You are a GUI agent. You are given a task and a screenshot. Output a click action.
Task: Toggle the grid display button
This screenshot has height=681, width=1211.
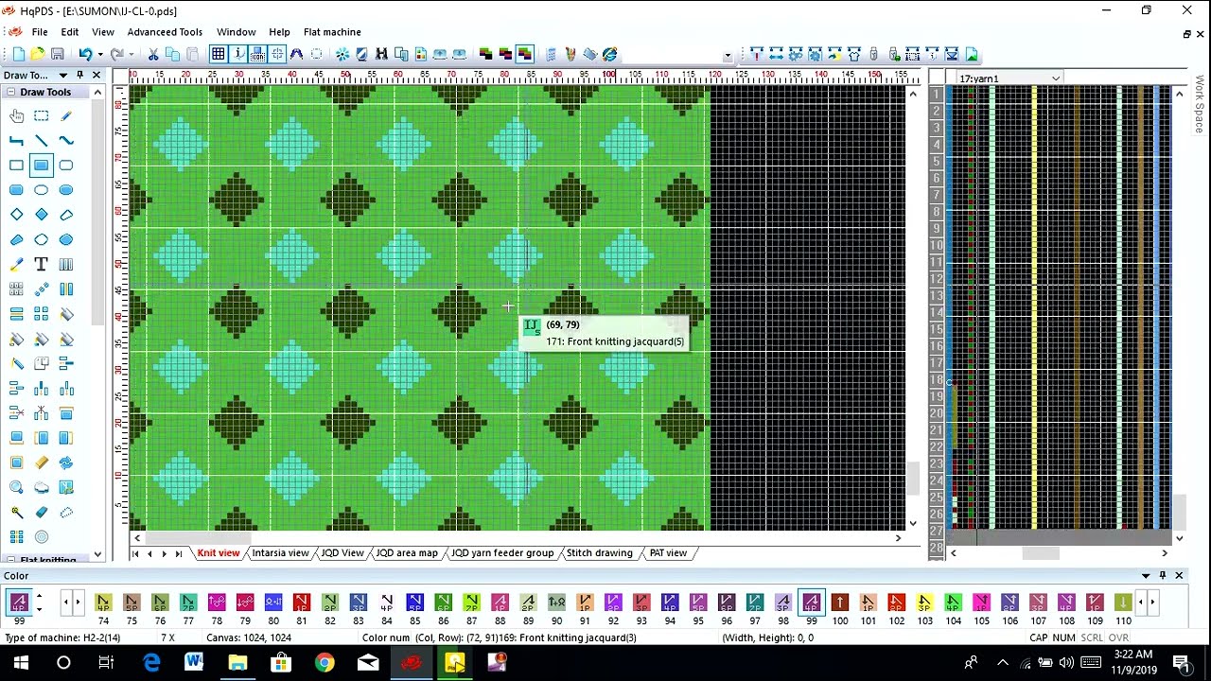[218, 54]
